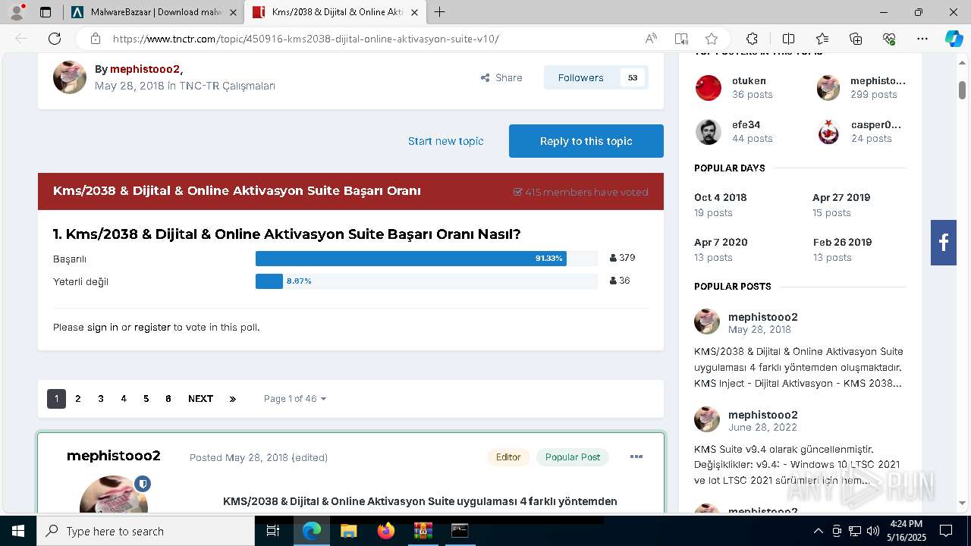
Task: Open efe34 top poster avatar
Action: click(709, 132)
